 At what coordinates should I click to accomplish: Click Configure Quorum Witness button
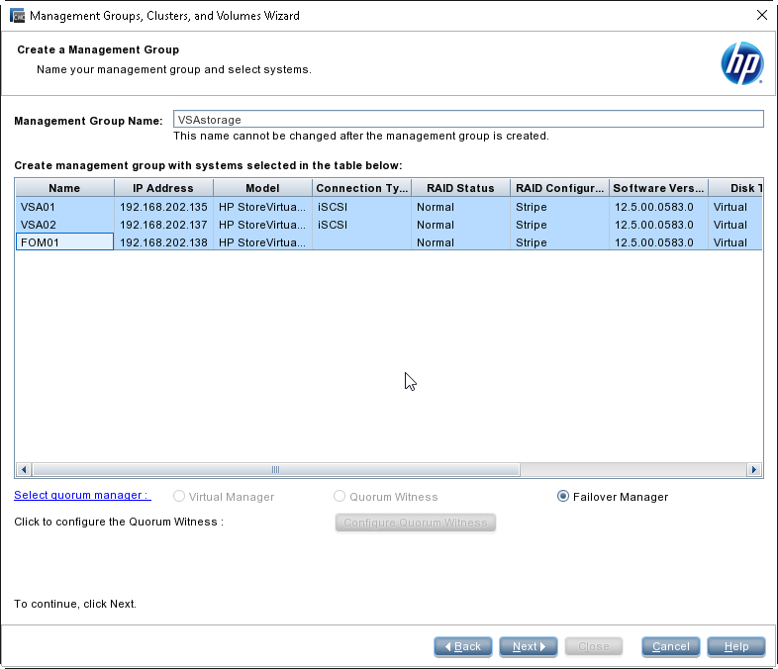click(x=416, y=523)
